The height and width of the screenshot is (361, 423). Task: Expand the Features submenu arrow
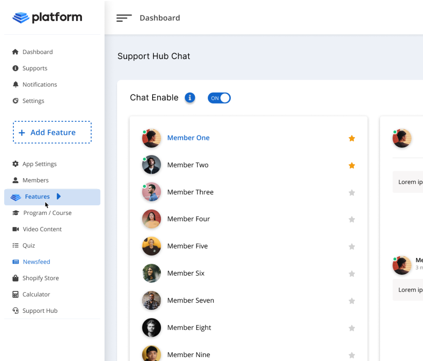[59, 196]
